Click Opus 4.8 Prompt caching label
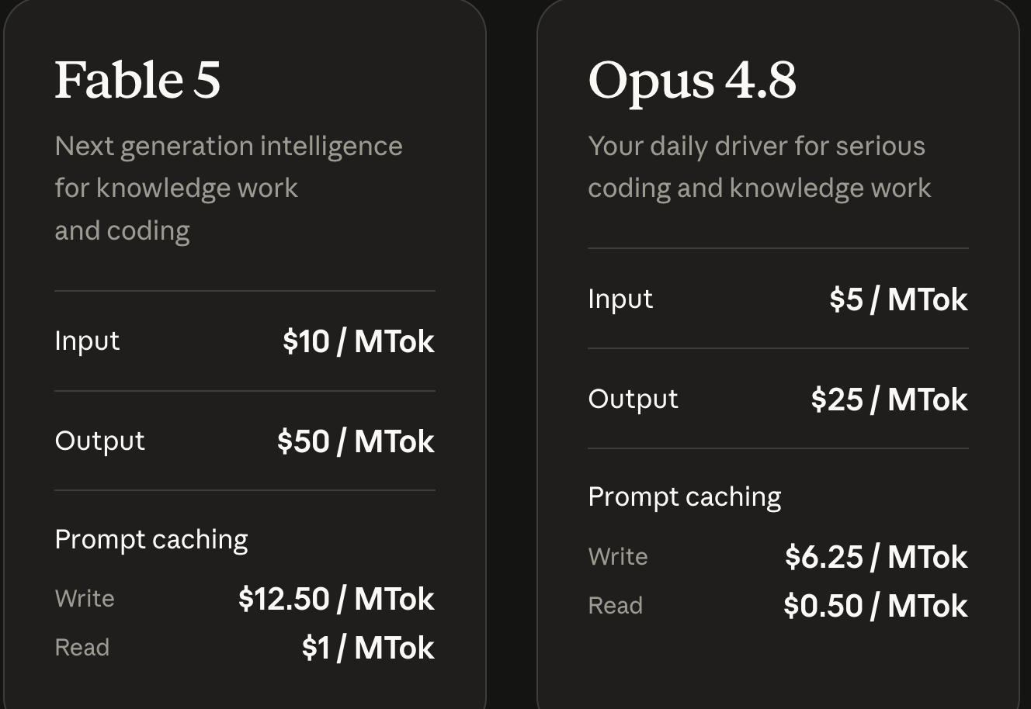1031x709 pixels. tap(685, 497)
